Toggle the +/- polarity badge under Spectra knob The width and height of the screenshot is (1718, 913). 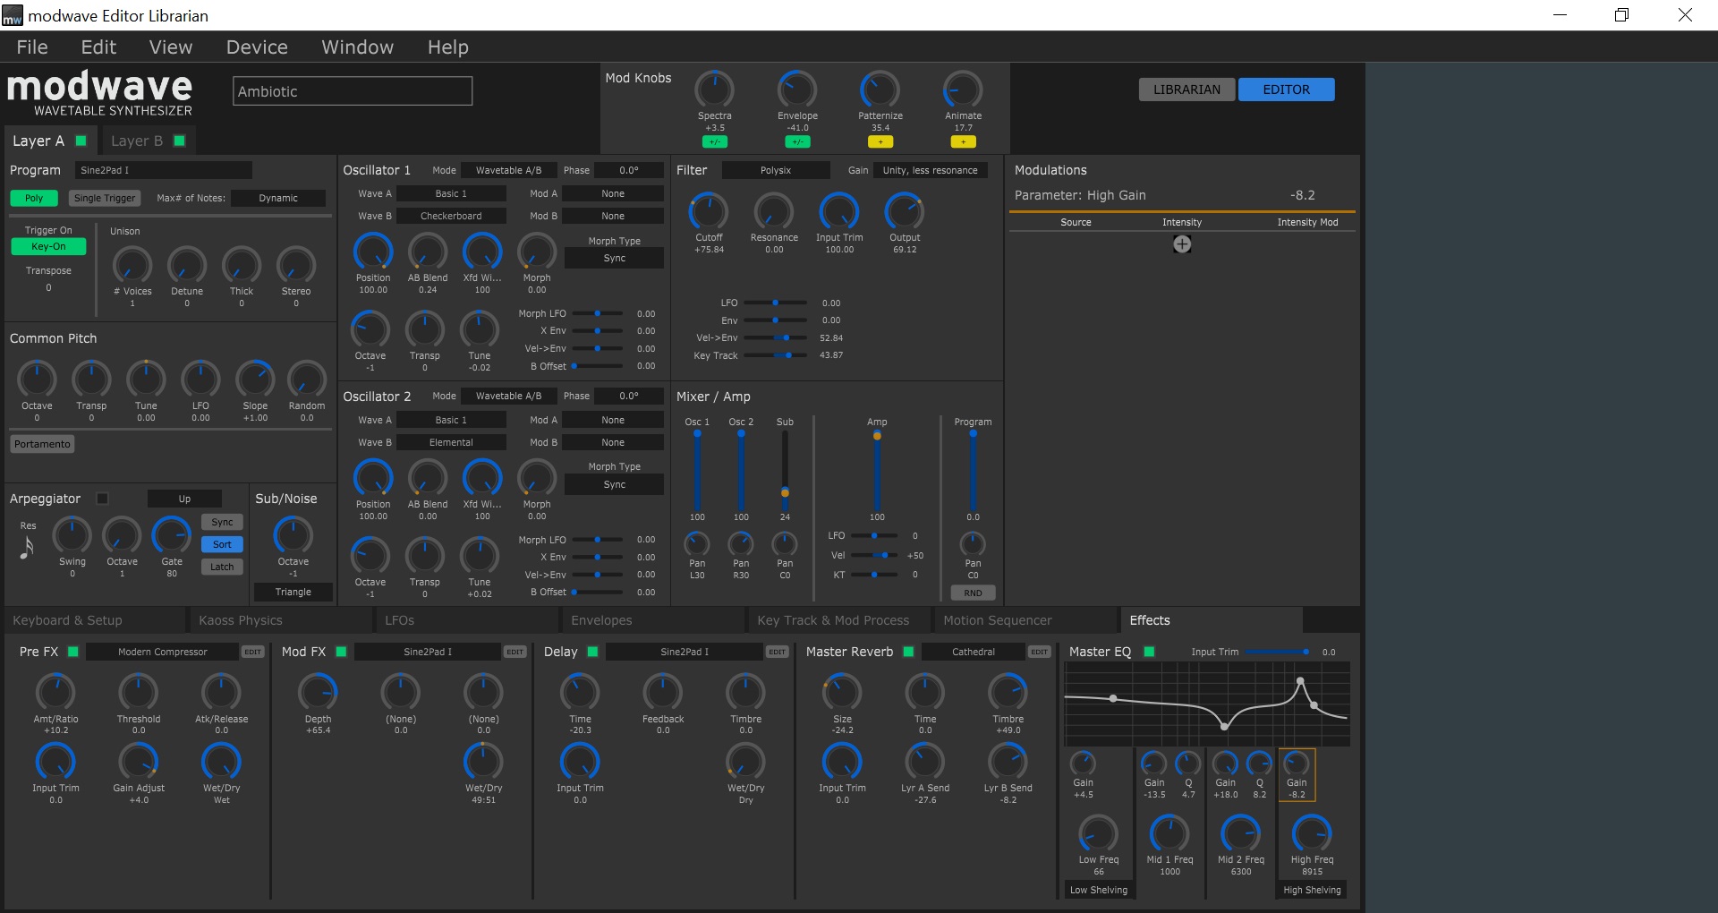pos(715,141)
